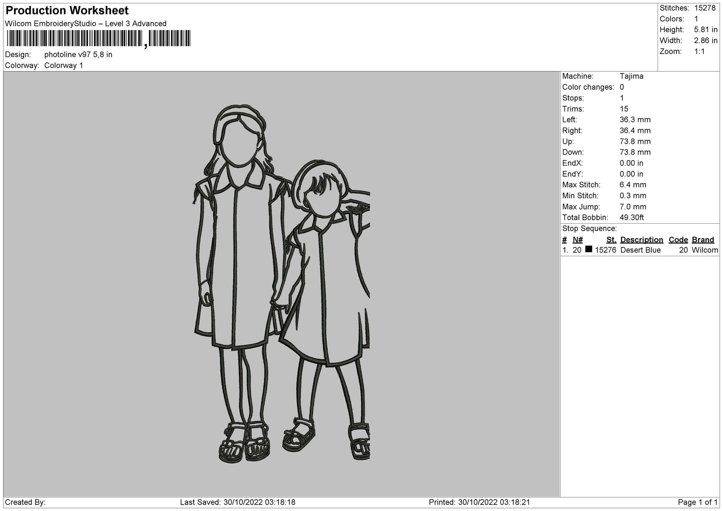Select the Machine value Tajima
The image size is (723, 511).
[x=631, y=76]
